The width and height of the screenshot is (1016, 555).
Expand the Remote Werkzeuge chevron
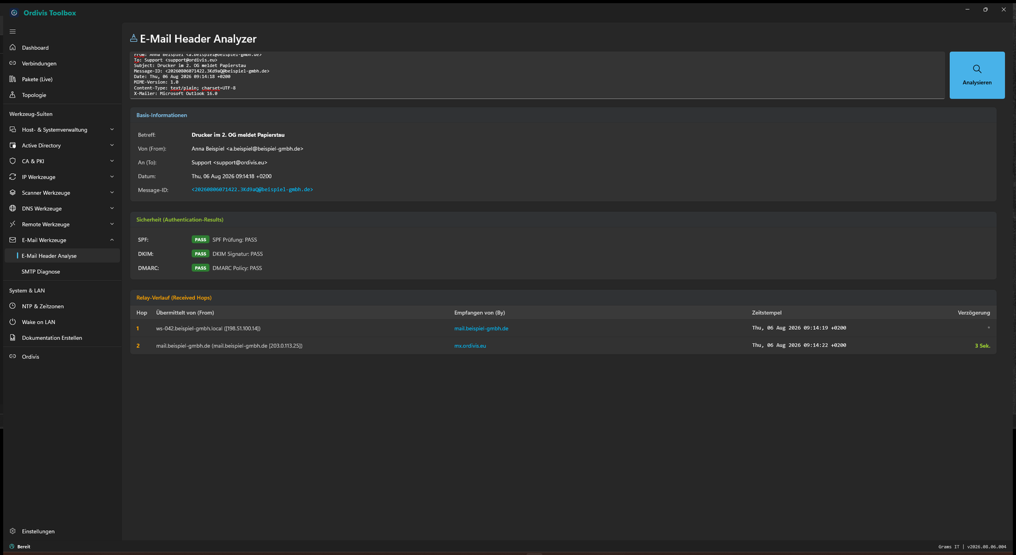(x=112, y=224)
